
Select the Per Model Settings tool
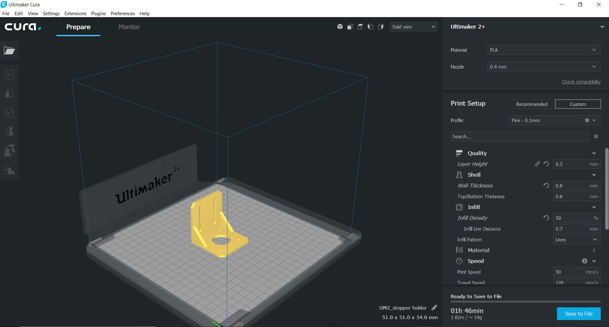pos(10,150)
